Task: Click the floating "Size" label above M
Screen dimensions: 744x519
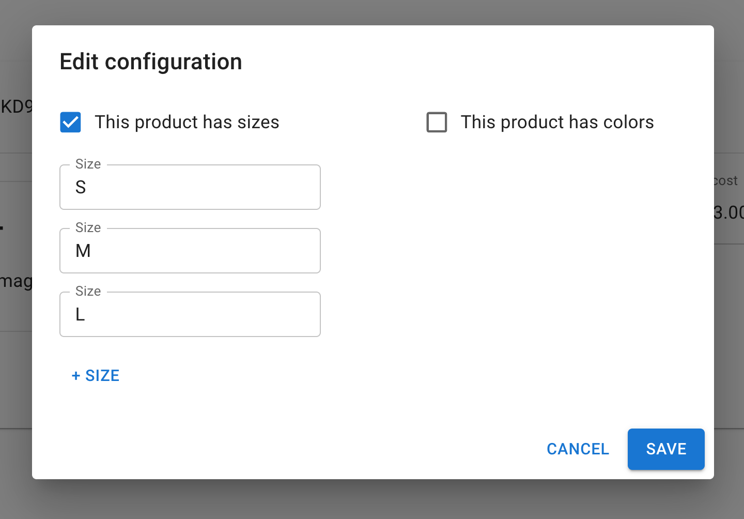Action: pyautogui.click(x=88, y=228)
